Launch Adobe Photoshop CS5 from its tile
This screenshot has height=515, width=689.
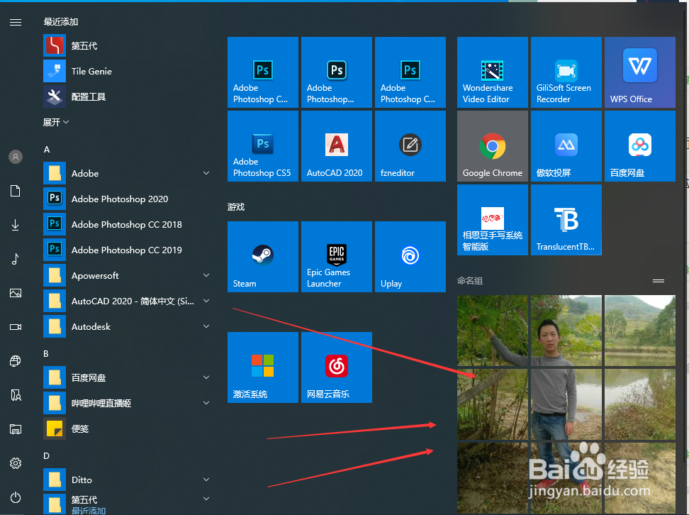coord(263,146)
